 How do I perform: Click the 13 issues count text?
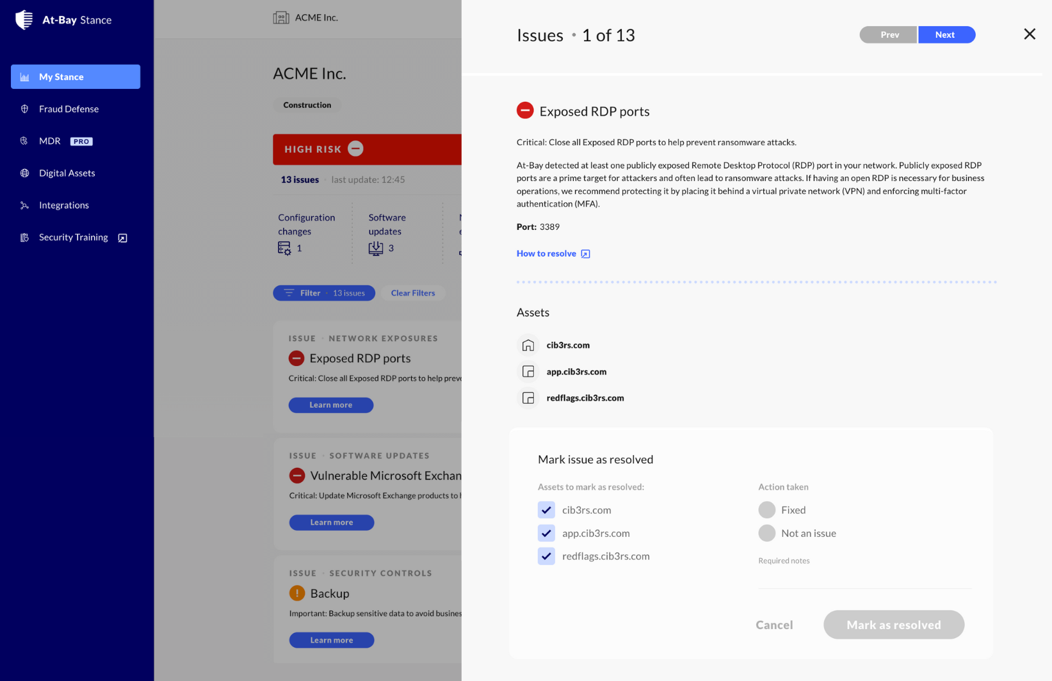(x=300, y=180)
